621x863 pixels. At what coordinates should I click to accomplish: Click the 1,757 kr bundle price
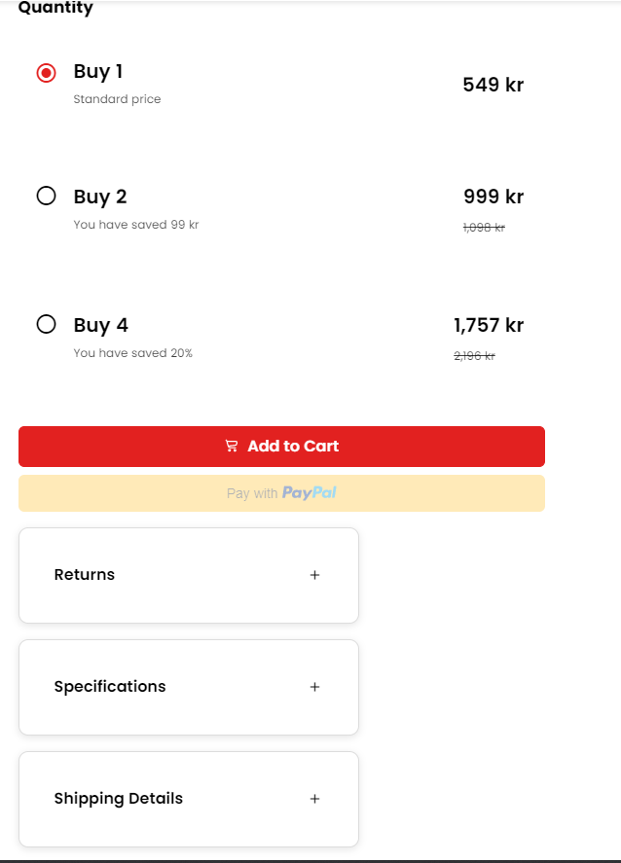(489, 325)
